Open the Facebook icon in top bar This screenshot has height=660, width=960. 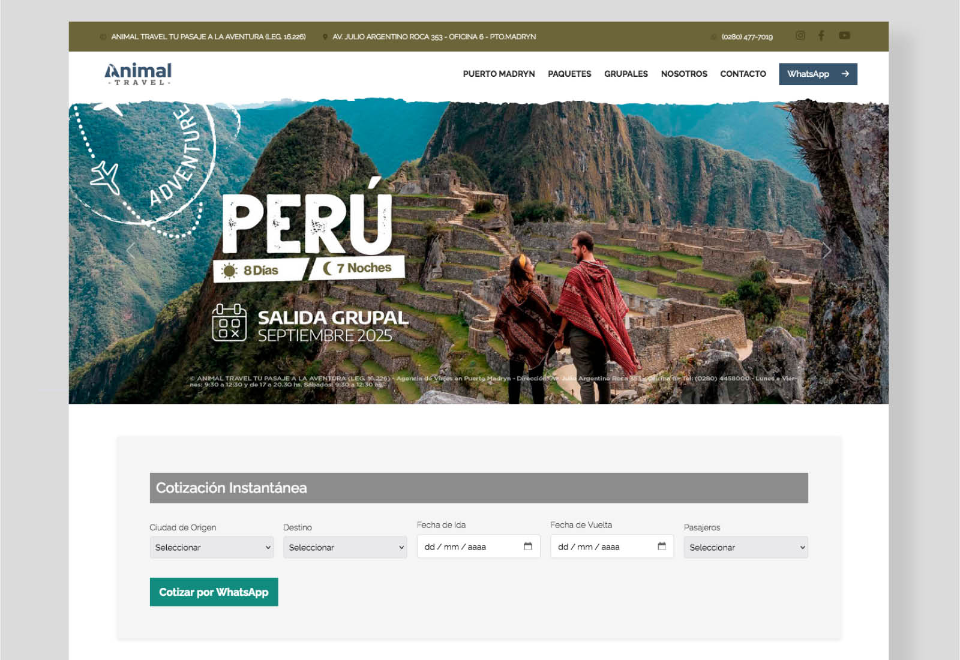tap(821, 35)
